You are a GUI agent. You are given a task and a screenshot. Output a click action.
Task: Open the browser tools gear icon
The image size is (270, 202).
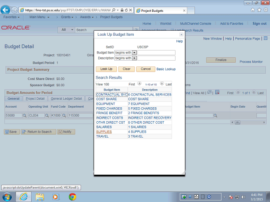click(266, 10)
